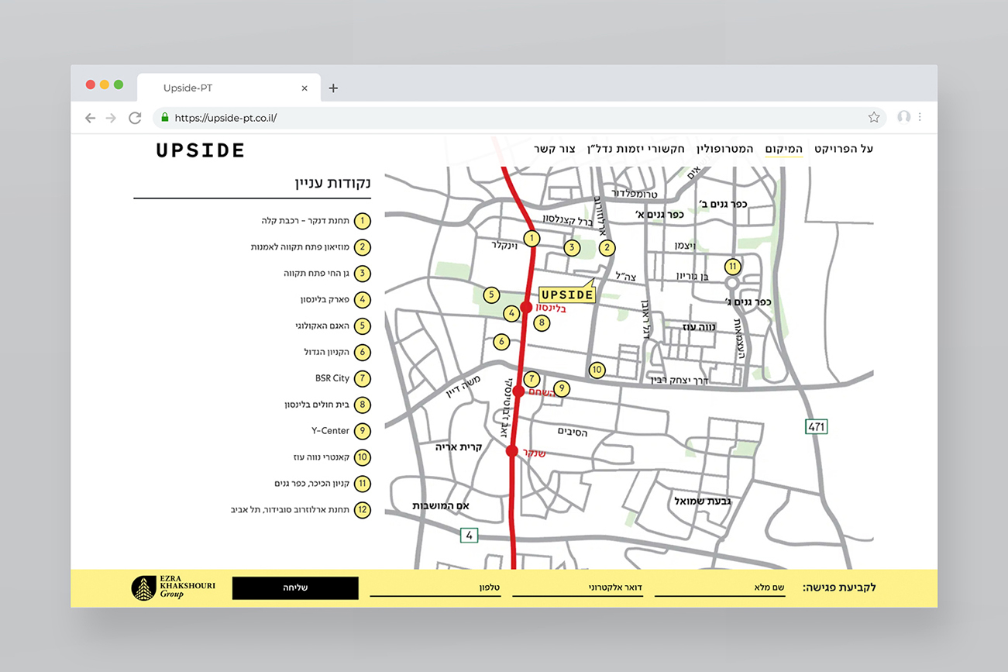Click the גבעת שמואל map label
The height and width of the screenshot is (672, 1008).
click(703, 501)
